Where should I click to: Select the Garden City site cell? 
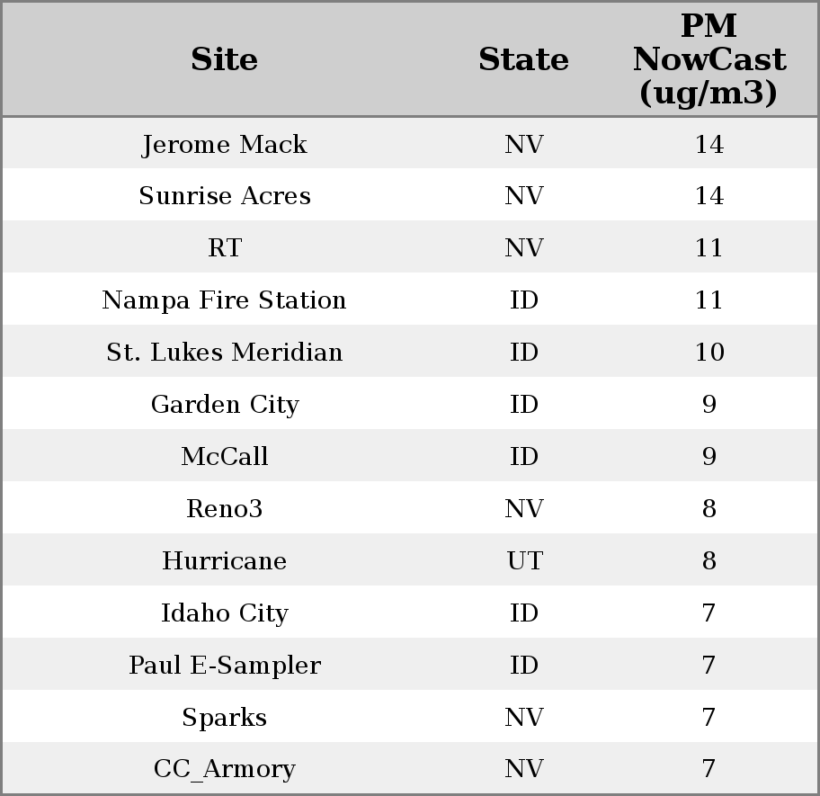tap(225, 405)
